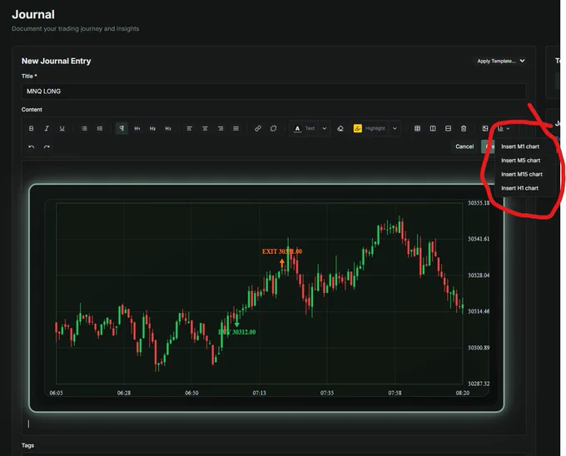
Task: Insert a bullet list
Action: click(84, 128)
